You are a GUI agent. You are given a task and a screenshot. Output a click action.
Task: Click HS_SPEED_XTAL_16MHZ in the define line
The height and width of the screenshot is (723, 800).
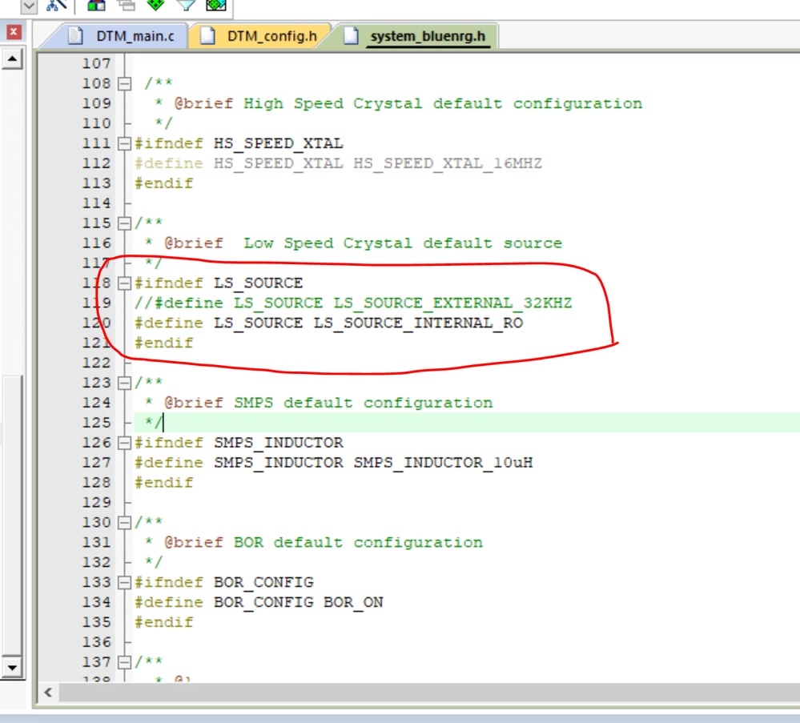[448, 164]
